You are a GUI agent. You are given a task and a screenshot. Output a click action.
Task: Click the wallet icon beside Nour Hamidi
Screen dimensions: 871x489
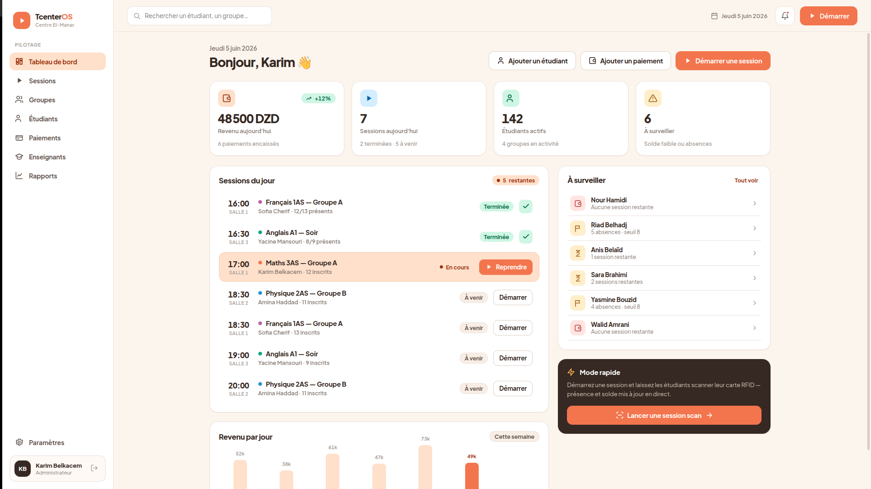point(578,203)
